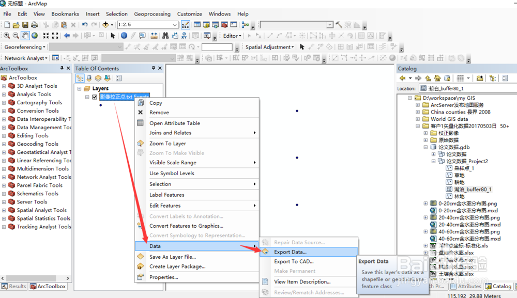Switch TOC to List By Drawing Order
Viewport: 517px width, 298px height.
click(x=80, y=78)
